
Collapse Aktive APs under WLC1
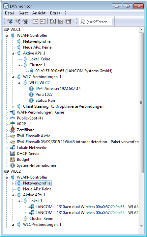click(x=13, y=54)
